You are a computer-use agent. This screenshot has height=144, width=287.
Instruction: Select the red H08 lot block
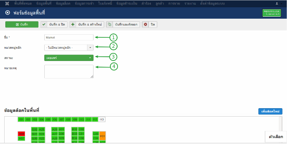21,134
